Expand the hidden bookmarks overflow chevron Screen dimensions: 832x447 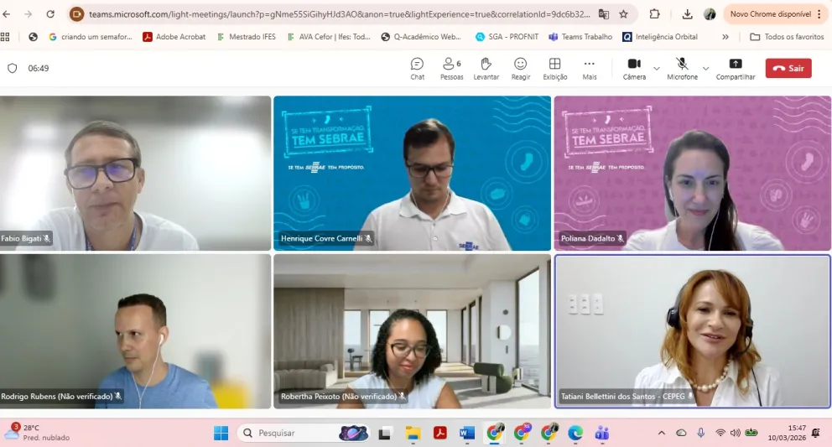(x=725, y=37)
